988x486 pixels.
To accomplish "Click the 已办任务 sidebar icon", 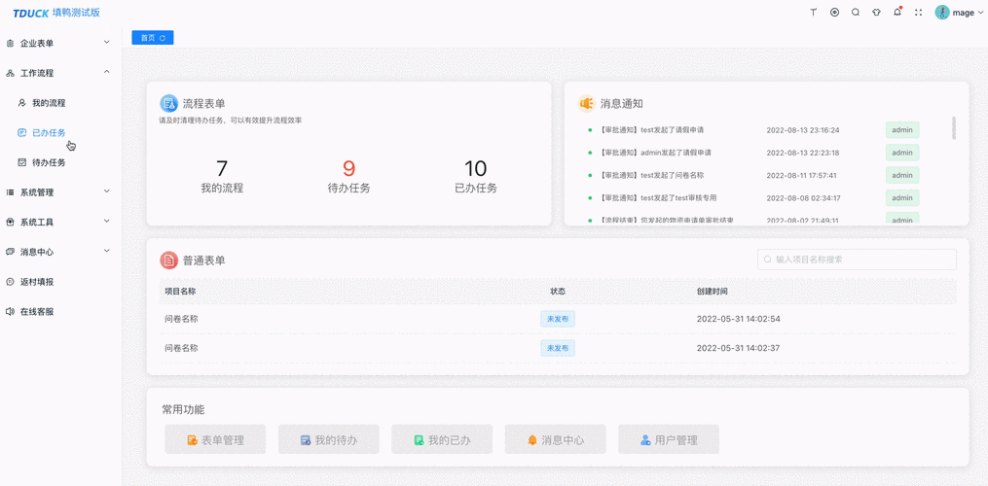I will click(x=22, y=133).
